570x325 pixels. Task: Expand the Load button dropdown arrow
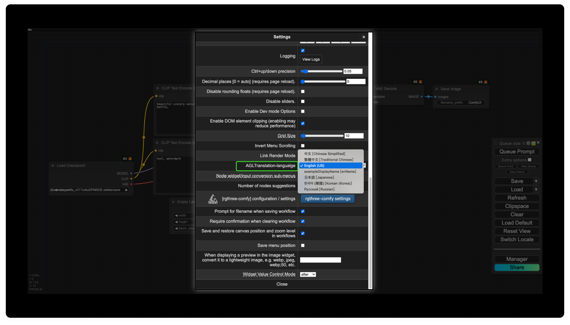(536, 189)
